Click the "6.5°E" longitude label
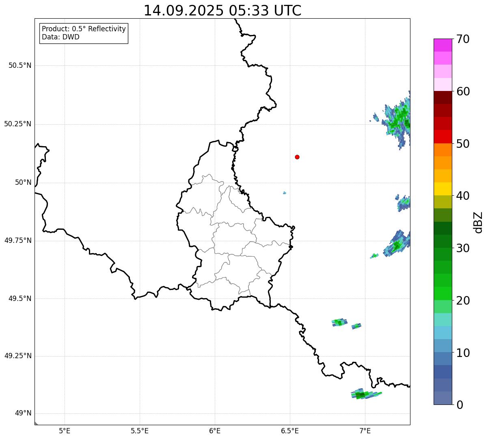 pyautogui.click(x=290, y=431)
